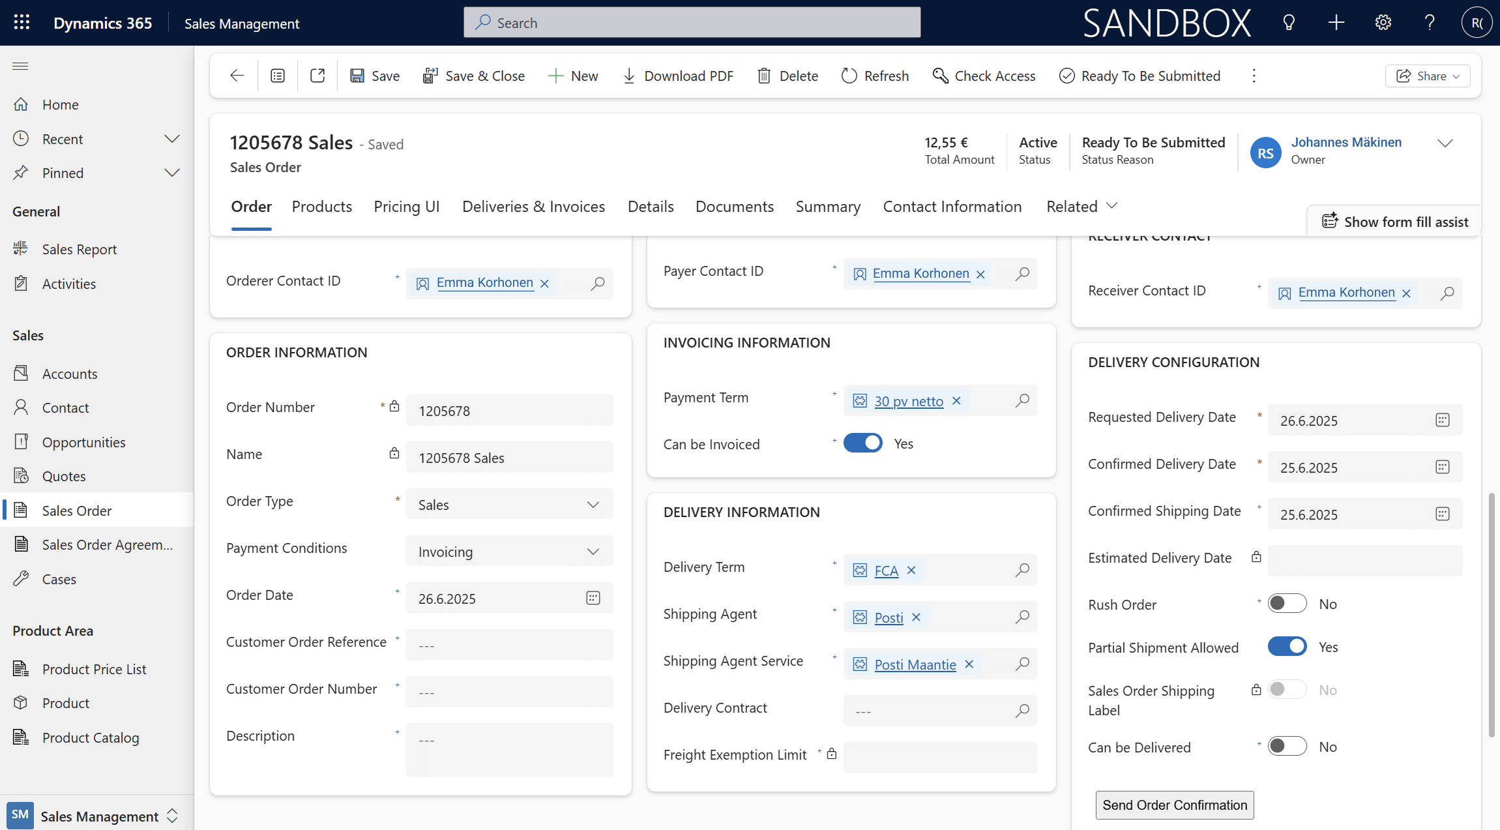Image resolution: width=1500 pixels, height=830 pixels.
Task: Switch to the Products tab
Action: 321,207
